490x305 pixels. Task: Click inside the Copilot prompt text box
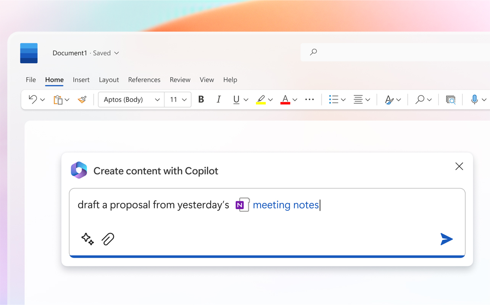[x=267, y=223]
